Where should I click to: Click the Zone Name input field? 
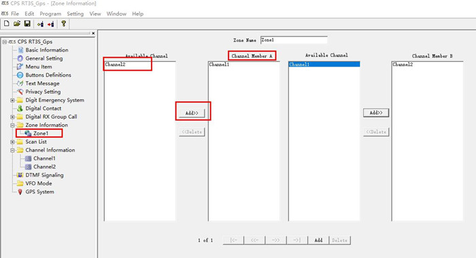point(294,40)
